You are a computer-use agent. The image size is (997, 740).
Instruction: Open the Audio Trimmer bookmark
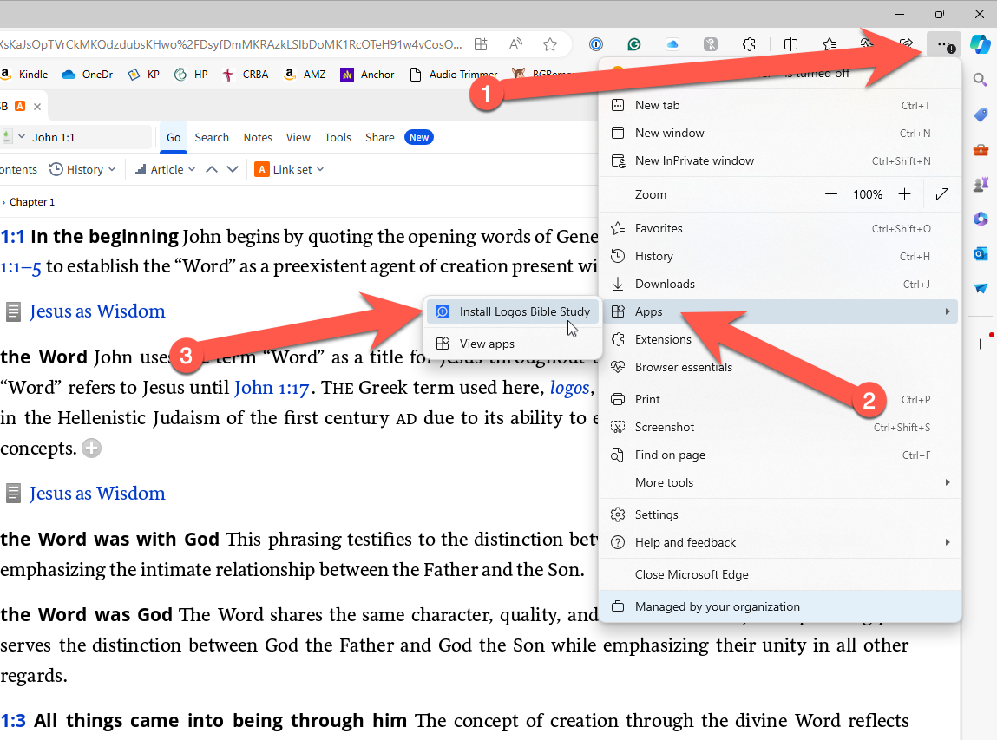pos(453,75)
